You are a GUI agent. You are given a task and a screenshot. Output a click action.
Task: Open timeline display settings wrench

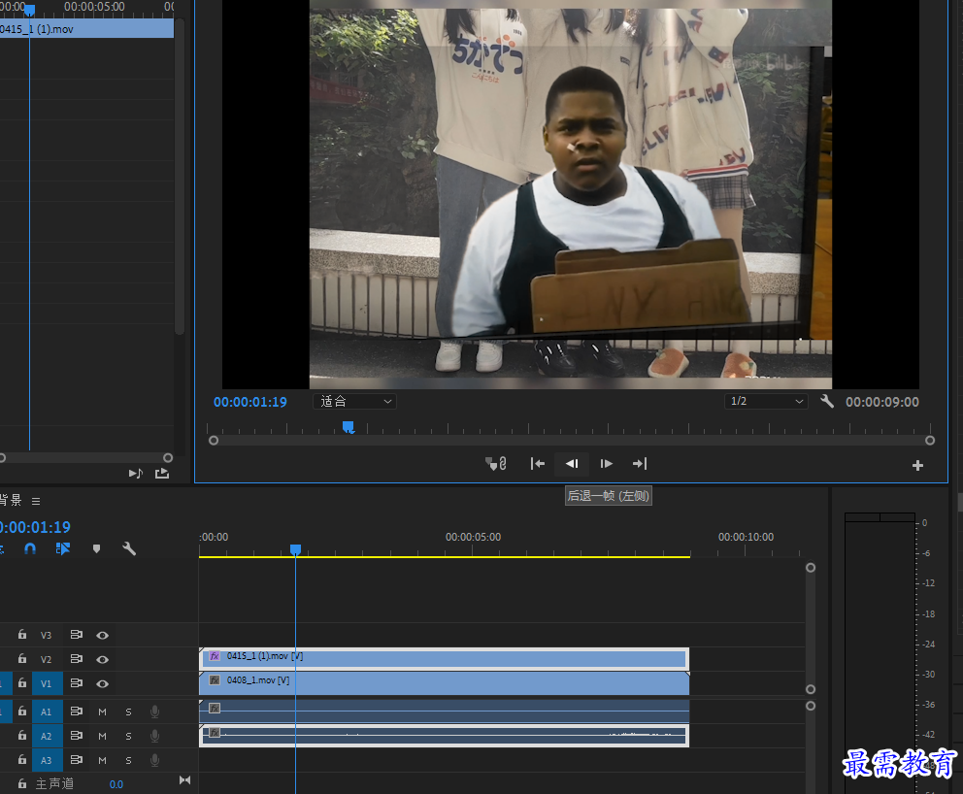click(129, 548)
